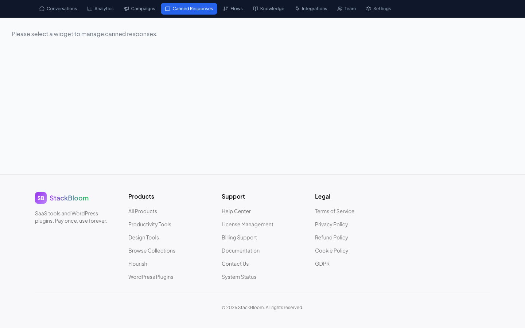The image size is (525, 328).
Task: Select the Analytics bar chart icon
Action: pos(90,8)
